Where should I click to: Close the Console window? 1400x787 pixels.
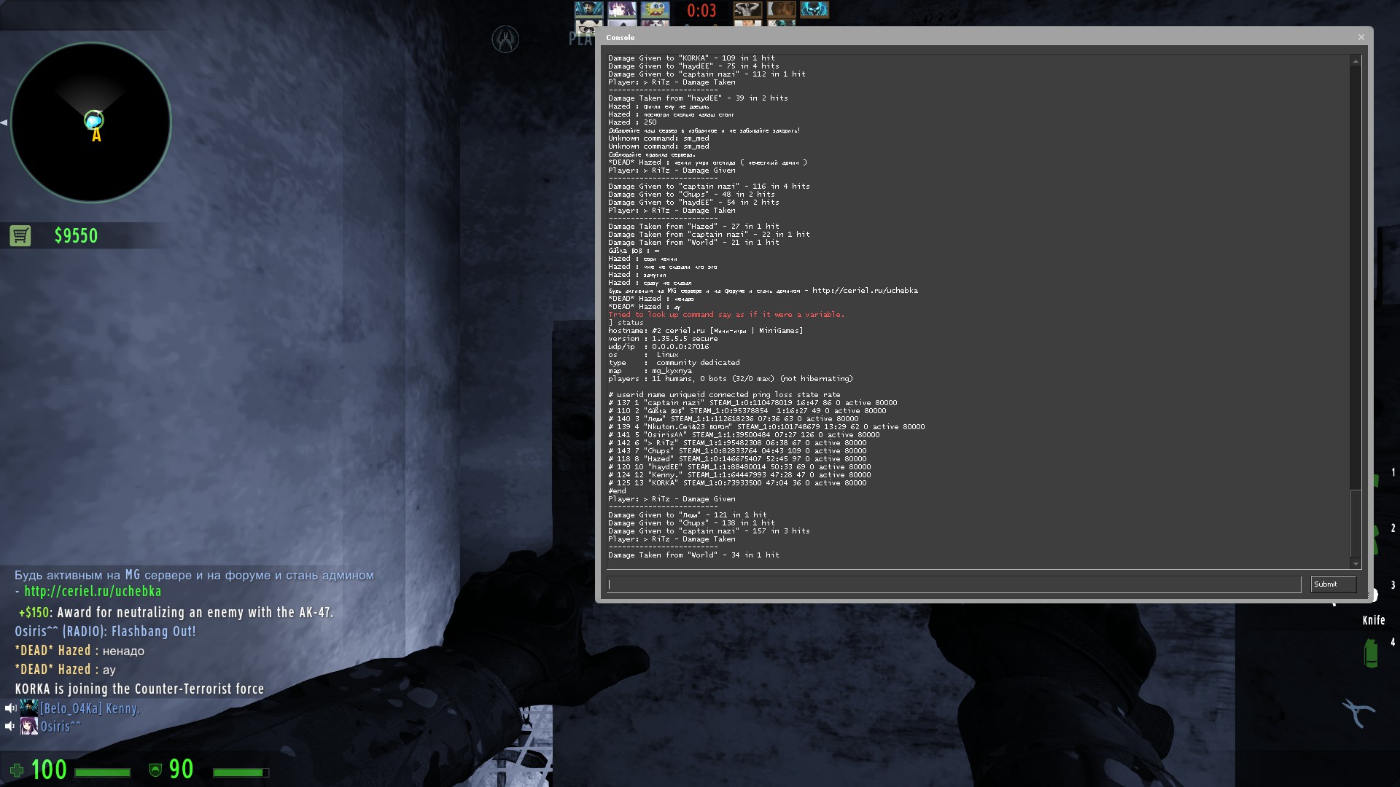pos(1361,37)
